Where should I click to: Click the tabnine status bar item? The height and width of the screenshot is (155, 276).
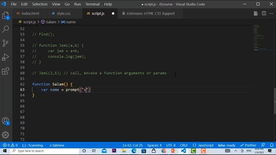coord(57,146)
